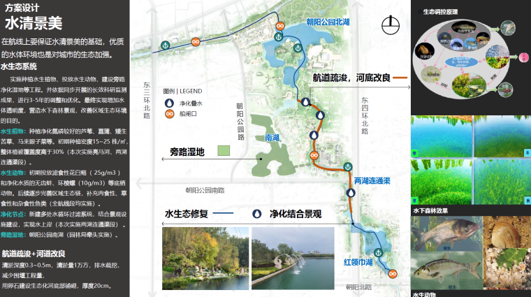This screenshot has height=297, width=531.
Task: Click the anchor icon above the 两湖连通渠 label
Action: click(347, 166)
